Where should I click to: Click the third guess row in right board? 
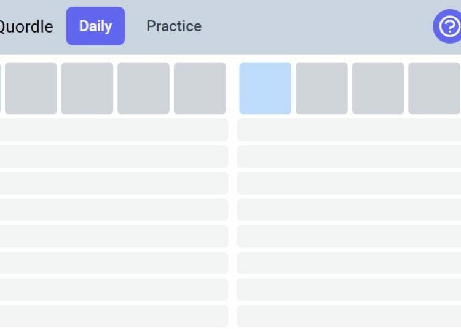[x=349, y=157]
